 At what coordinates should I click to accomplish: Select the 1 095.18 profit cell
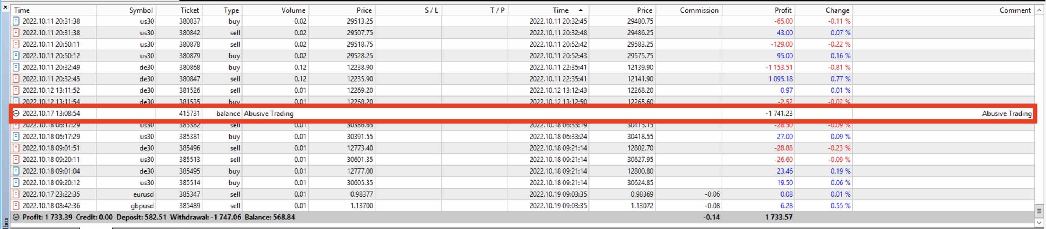tap(780, 79)
